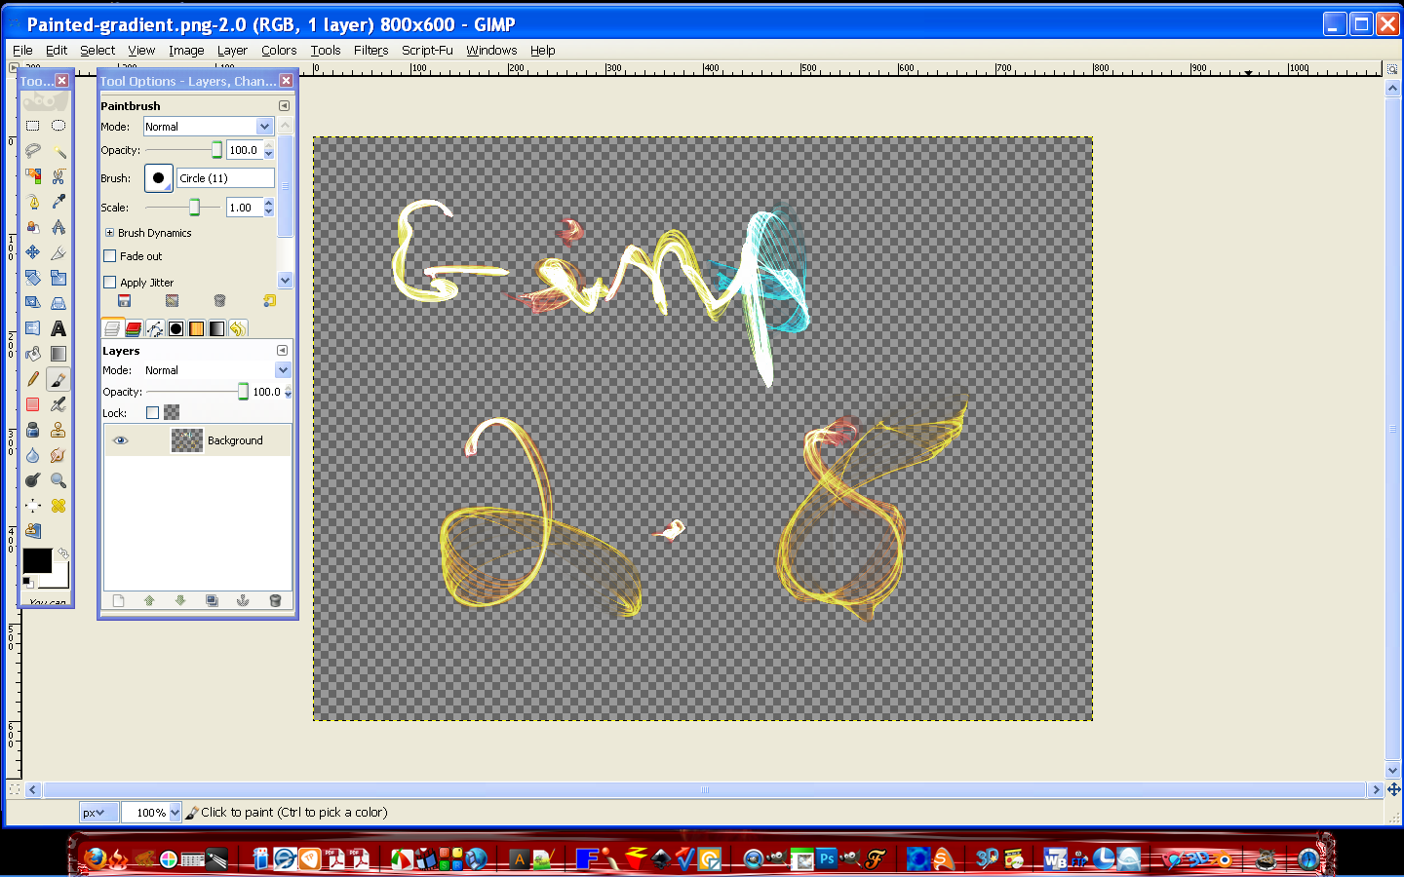The image size is (1404, 877).
Task: Create a new layer from the Layers panel
Action: pyautogui.click(x=118, y=601)
